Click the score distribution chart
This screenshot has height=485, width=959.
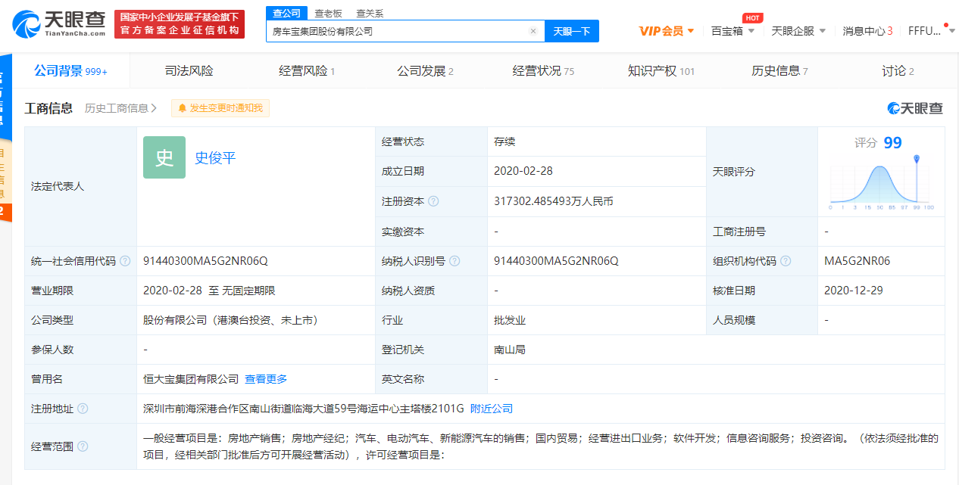882,185
